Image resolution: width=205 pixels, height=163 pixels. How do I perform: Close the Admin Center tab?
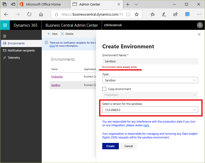119,4
